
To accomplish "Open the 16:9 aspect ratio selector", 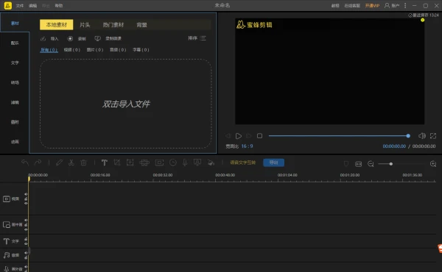I will point(247,146).
